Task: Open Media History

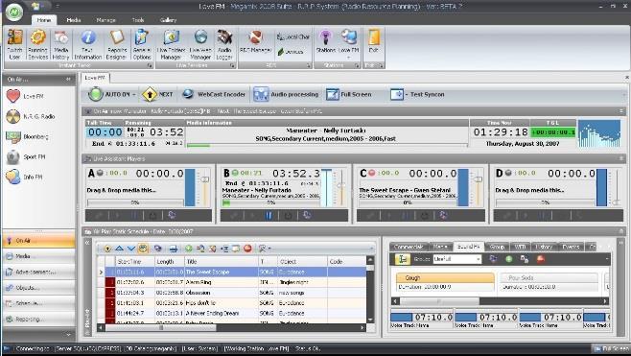Action: click(60, 44)
